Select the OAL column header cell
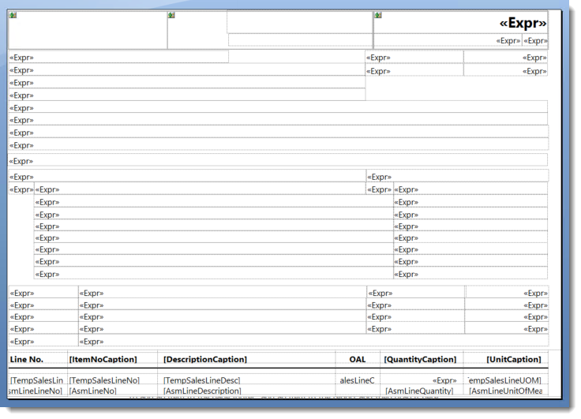 pyautogui.click(x=358, y=359)
